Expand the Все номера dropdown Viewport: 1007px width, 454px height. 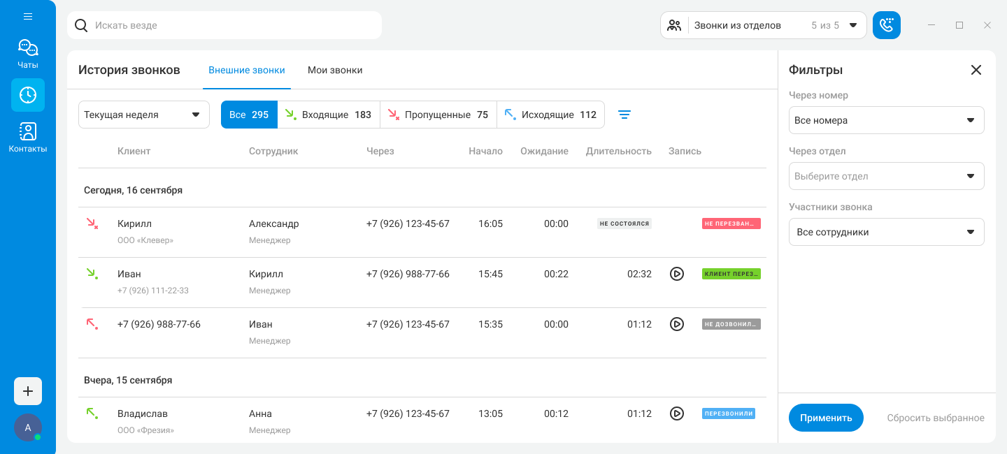(x=886, y=120)
